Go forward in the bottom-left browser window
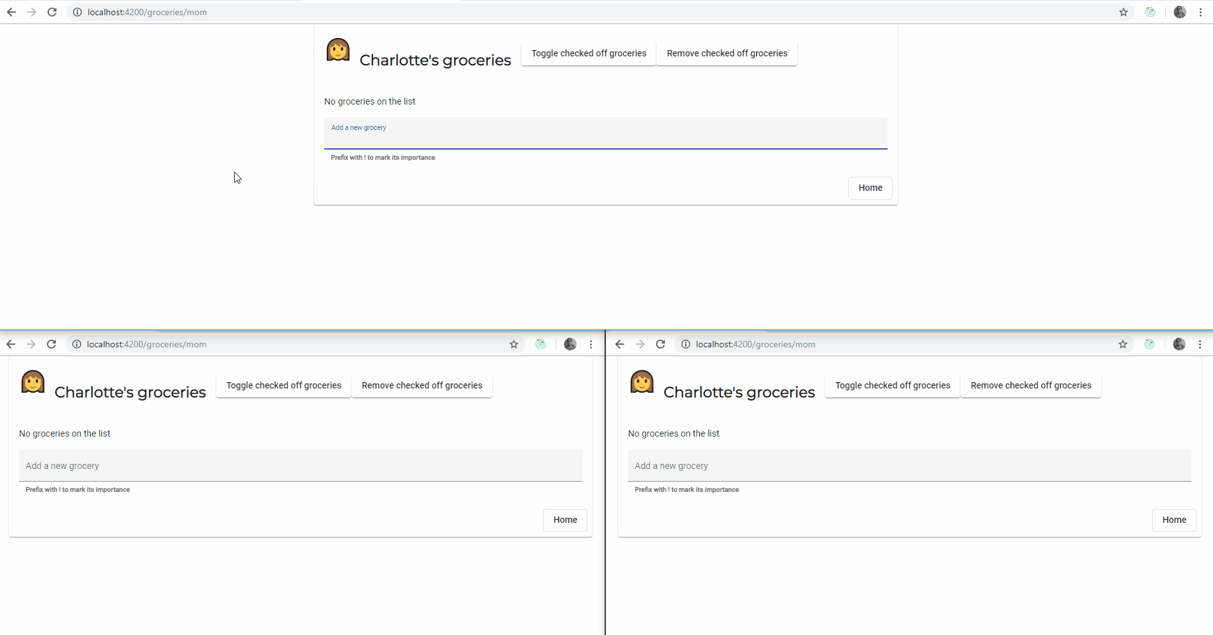Image resolution: width=1213 pixels, height=635 pixels. pos(31,344)
